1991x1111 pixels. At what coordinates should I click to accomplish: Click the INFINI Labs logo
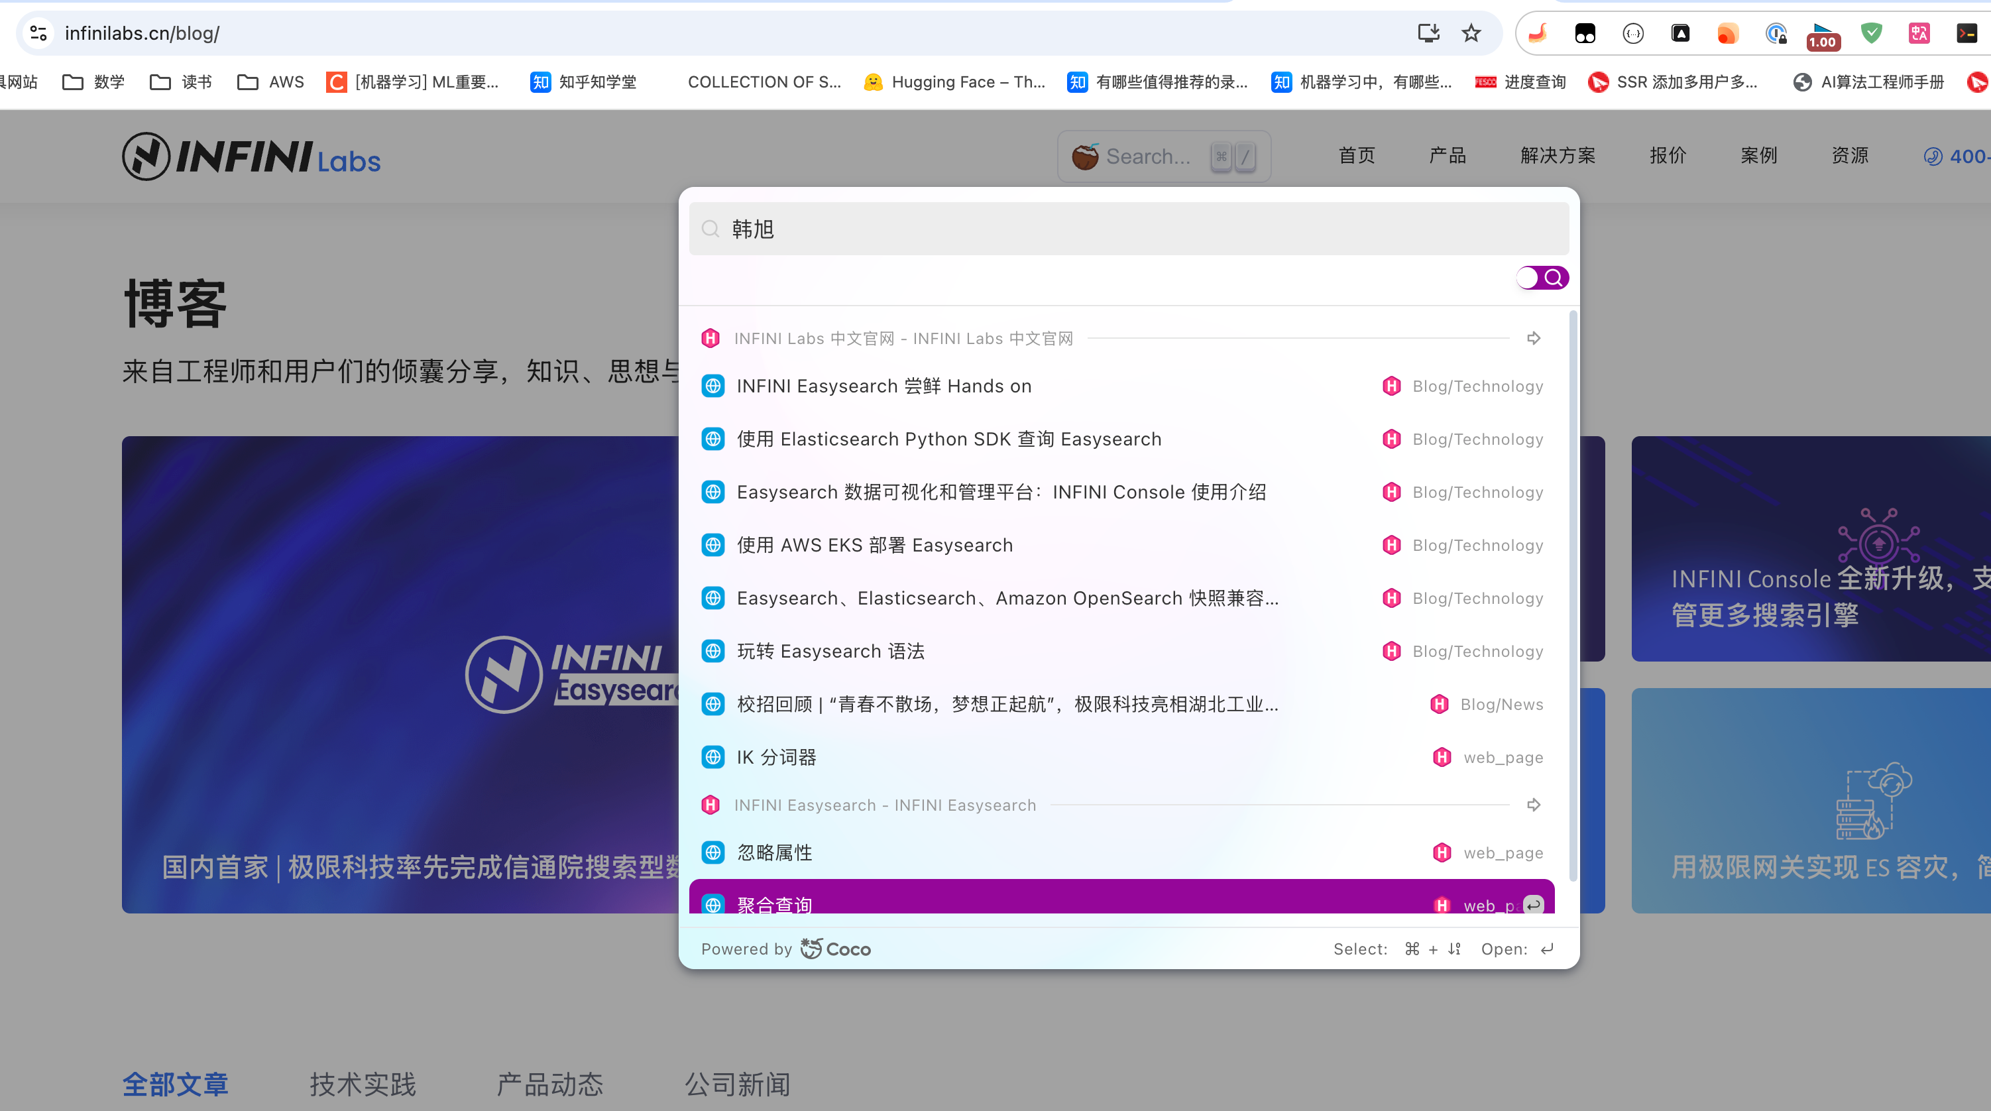point(251,156)
